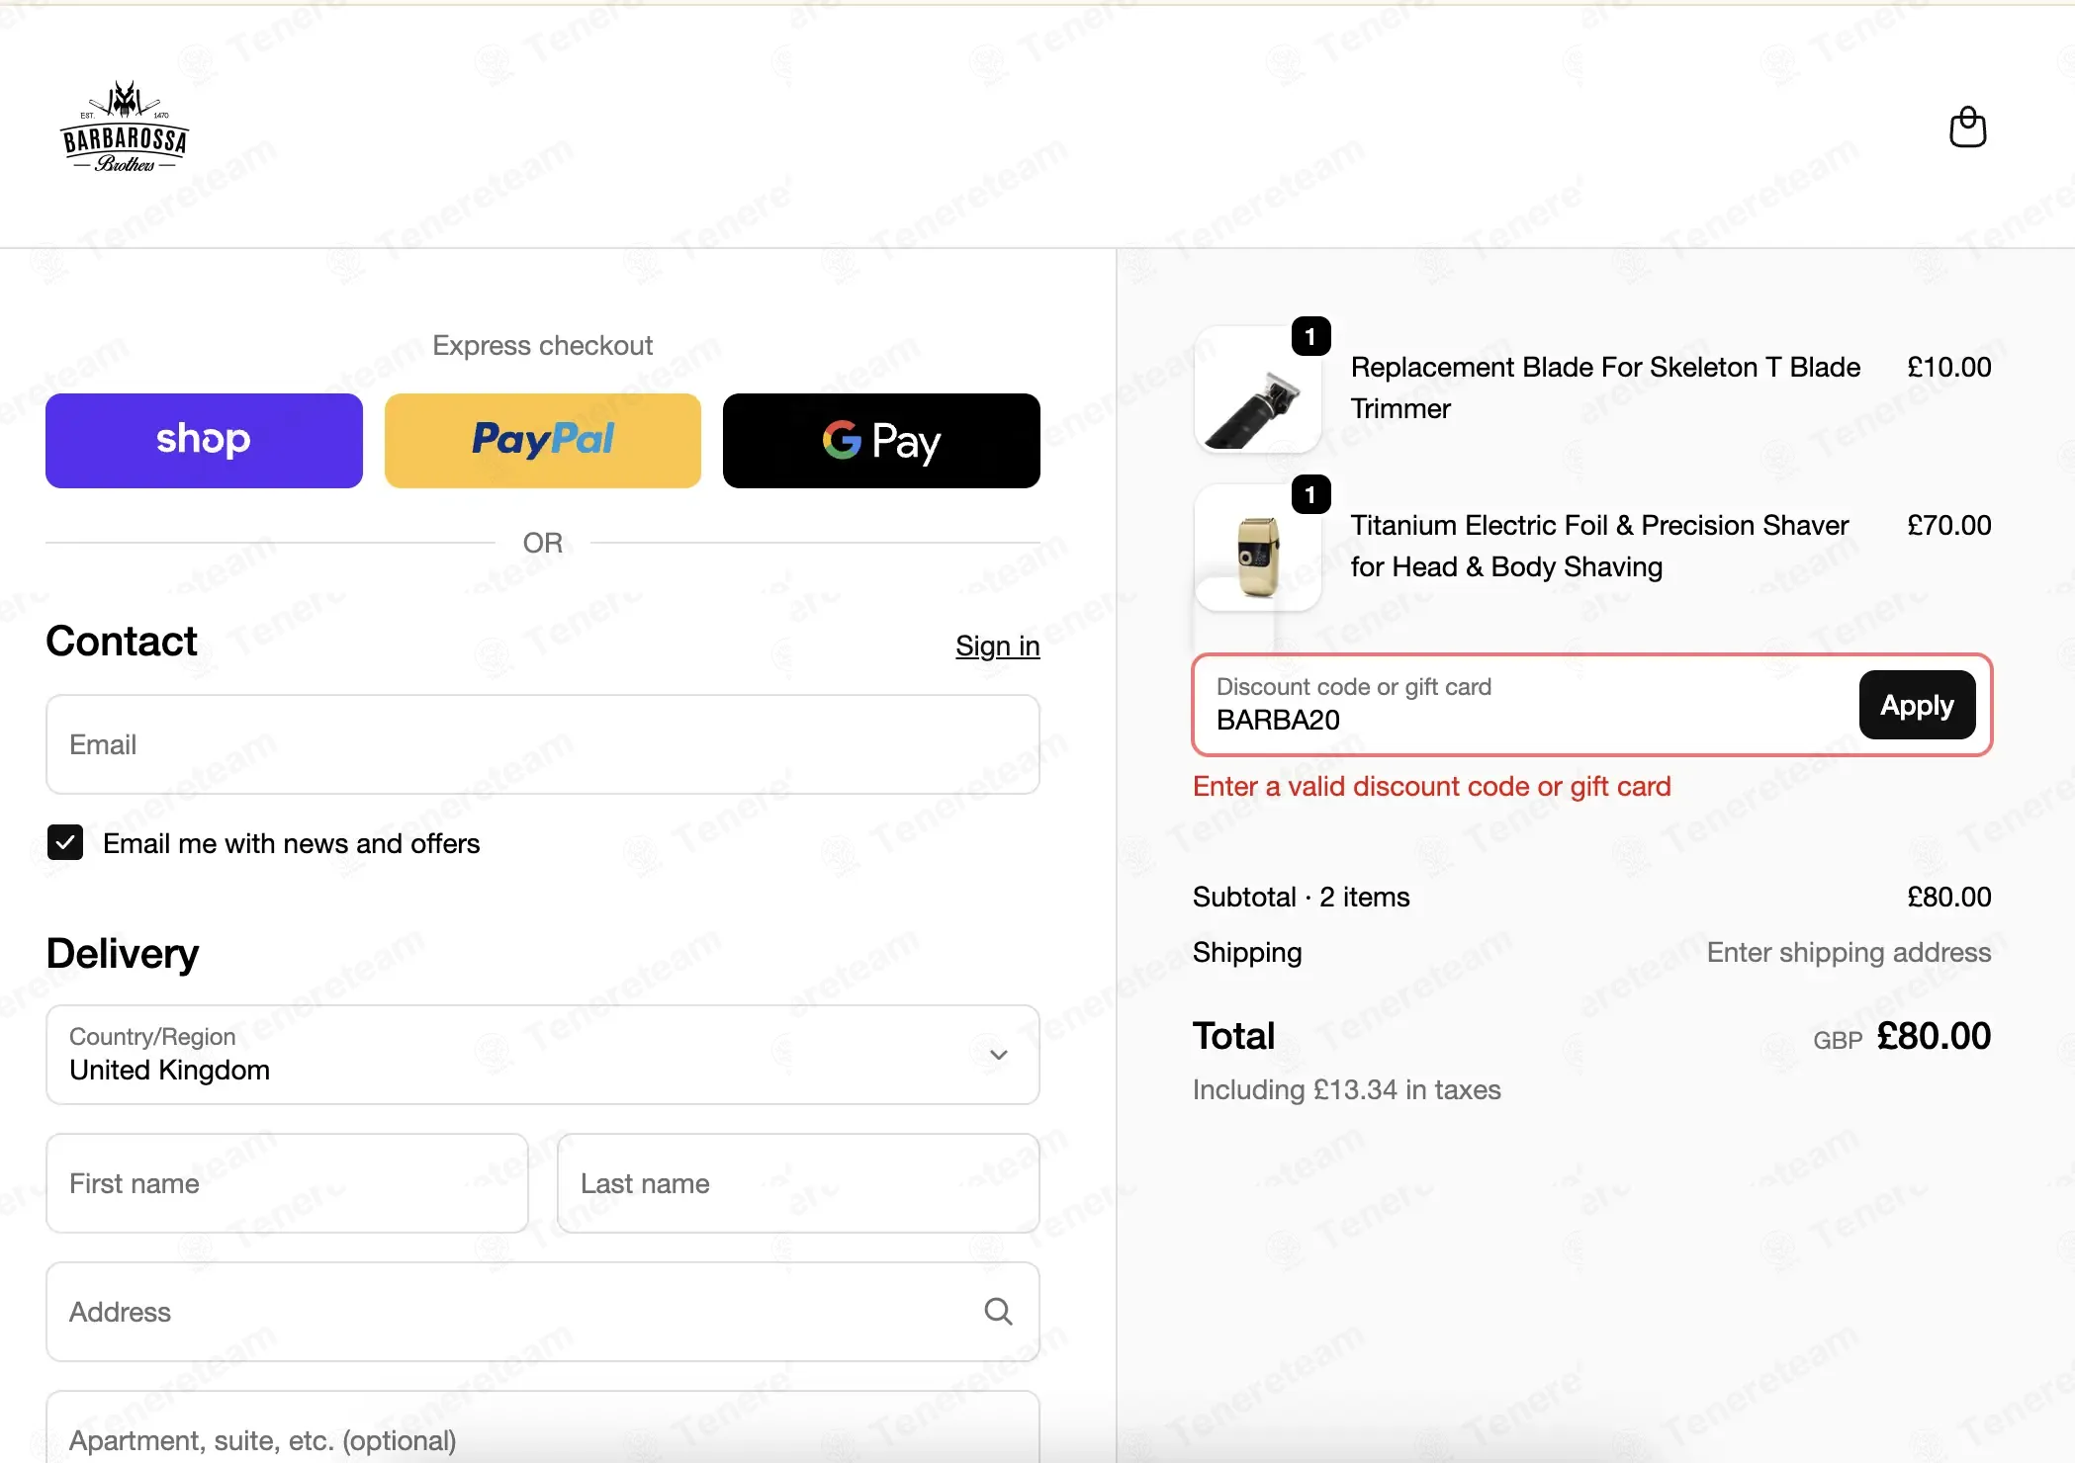The image size is (2075, 1463).
Task: Click the address search magnifier icon
Action: pos(998,1312)
